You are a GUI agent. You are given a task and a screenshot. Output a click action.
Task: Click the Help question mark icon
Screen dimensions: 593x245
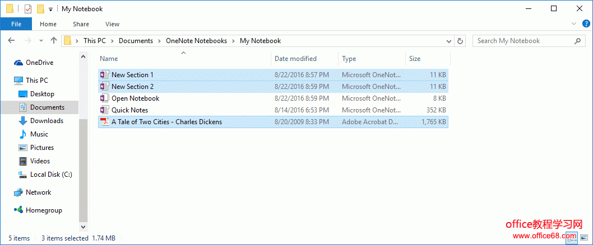click(x=586, y=23)
